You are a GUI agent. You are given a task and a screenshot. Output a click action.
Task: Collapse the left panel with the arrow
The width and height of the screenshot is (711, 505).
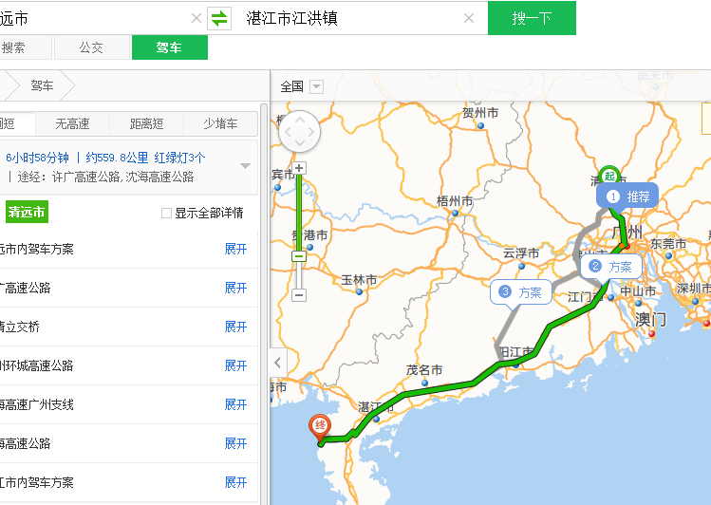pyautogui.click(x=276, y=363)
